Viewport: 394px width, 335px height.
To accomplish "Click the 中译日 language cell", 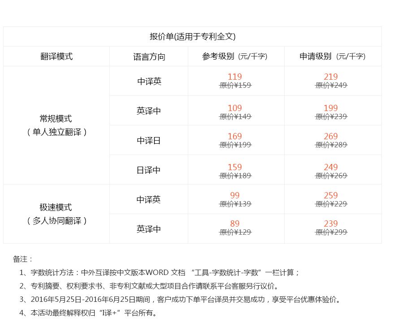I will 148,140.
